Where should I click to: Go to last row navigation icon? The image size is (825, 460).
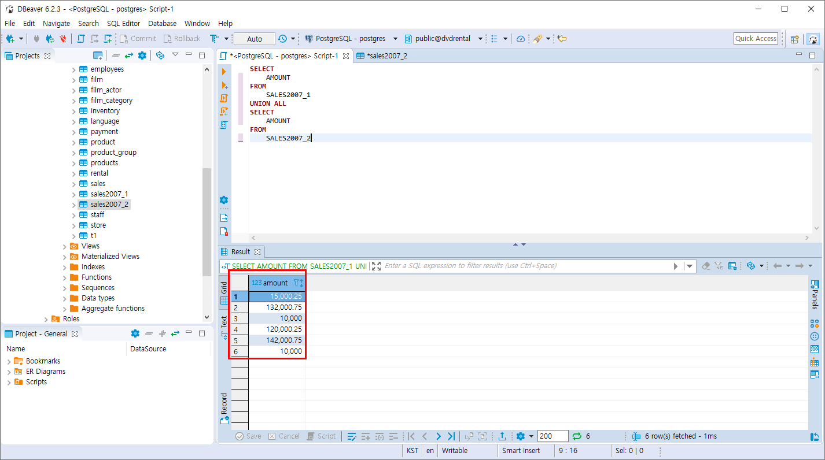tap(452, 436)
